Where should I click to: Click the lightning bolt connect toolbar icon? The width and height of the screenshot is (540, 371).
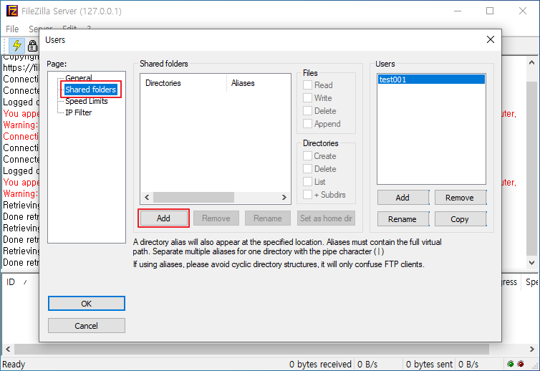click(x=16, y=45)
